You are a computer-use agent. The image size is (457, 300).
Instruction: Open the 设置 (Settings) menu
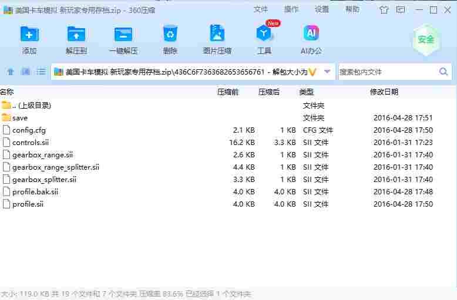322,9
